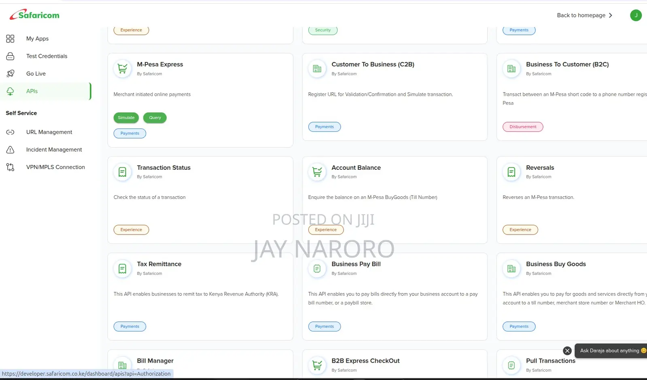Click the Customer To Business icon
Image resolution: width=647 pixels, height=380 pixels.
point(317,68)
